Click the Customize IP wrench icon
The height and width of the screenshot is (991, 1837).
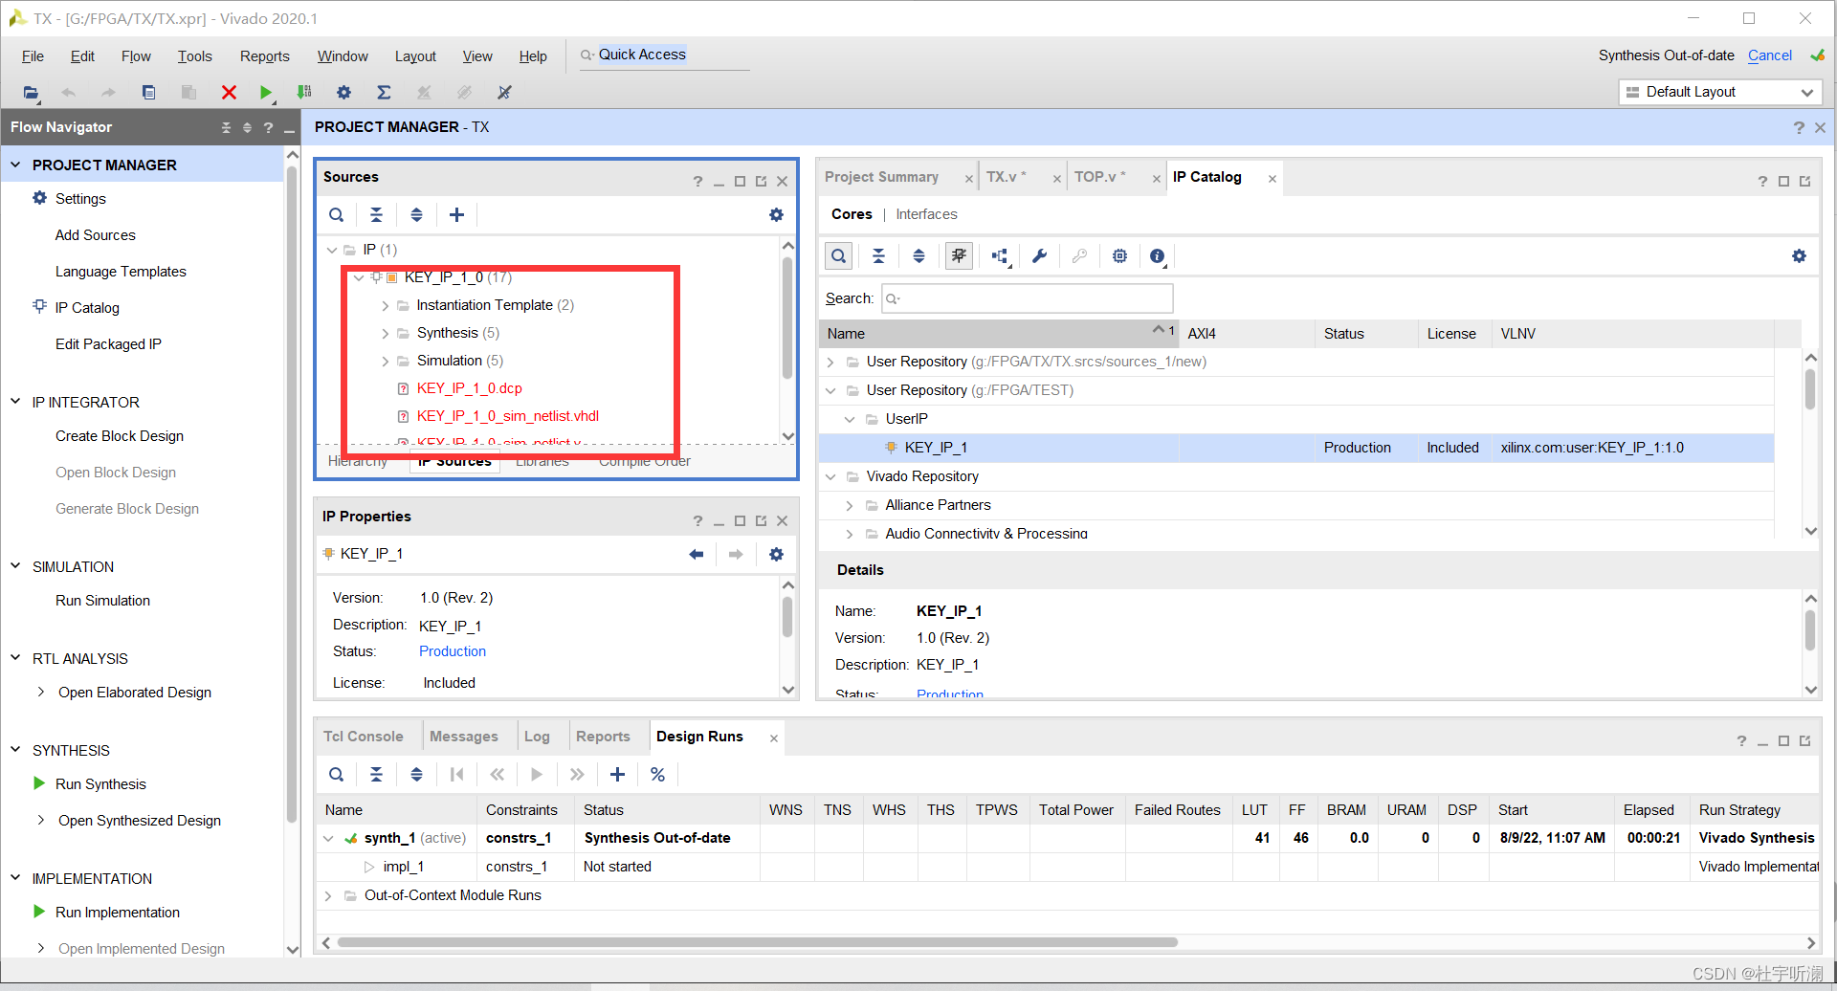click(x=1040, y=256)
